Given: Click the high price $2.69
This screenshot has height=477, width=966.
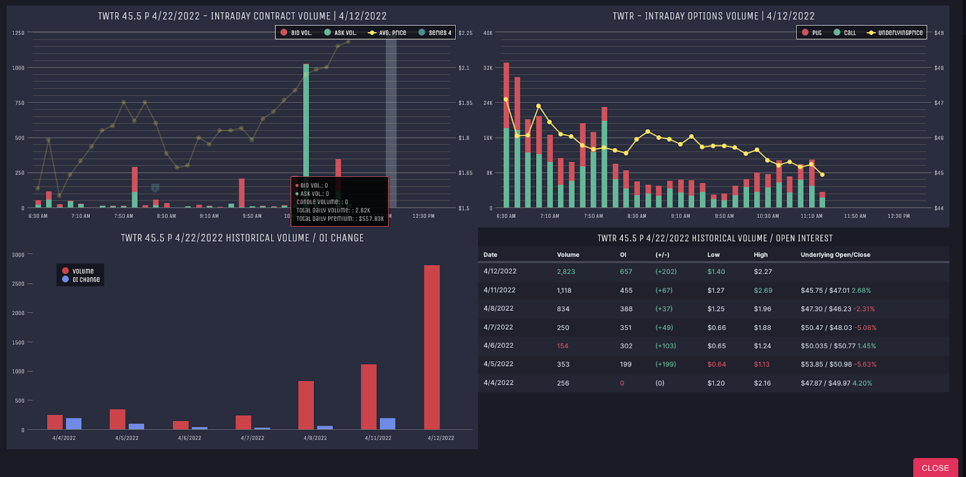Looking at the screenshot, I should 763,290.
